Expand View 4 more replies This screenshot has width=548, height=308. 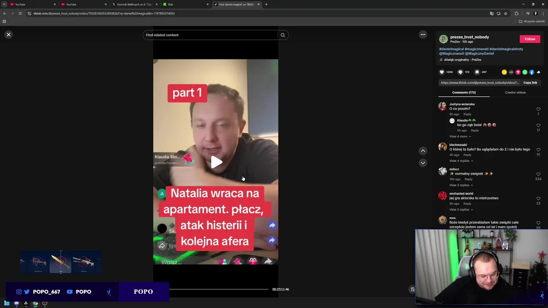[x=460, y=136]
